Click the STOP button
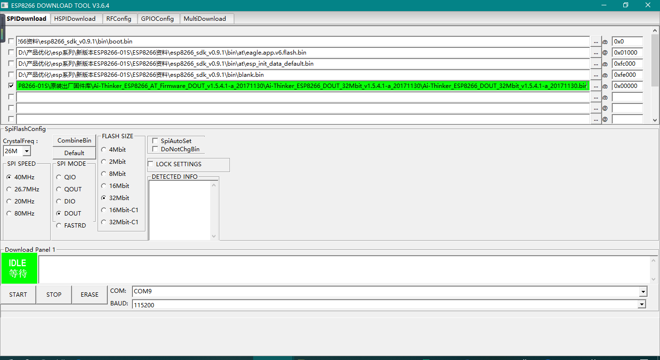The width and height of the screenshot is (660, 360). pos(54,295)
